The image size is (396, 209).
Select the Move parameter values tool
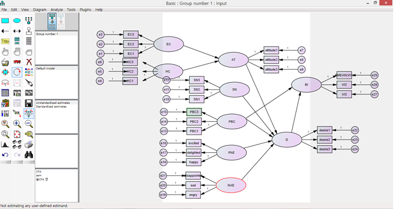(5, 83)
